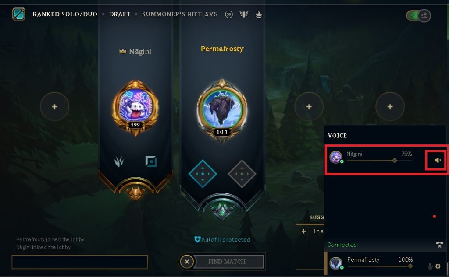This screenshot has height=277, width=449.
Task: Cancel the lobby with the X button
Action: tap(187, 262)
